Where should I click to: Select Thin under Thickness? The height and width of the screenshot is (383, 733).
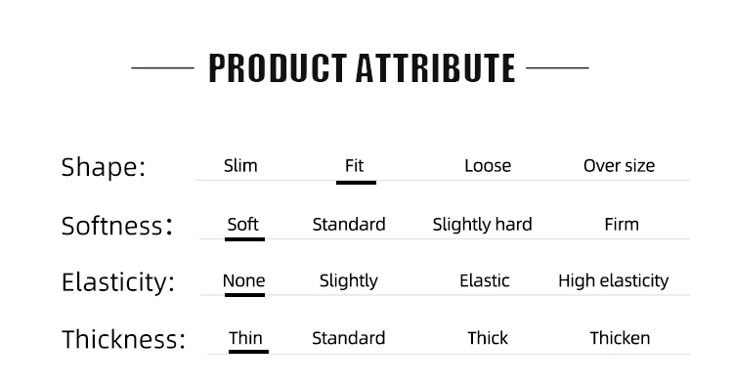pyautogui.click(x=245, y=338)
